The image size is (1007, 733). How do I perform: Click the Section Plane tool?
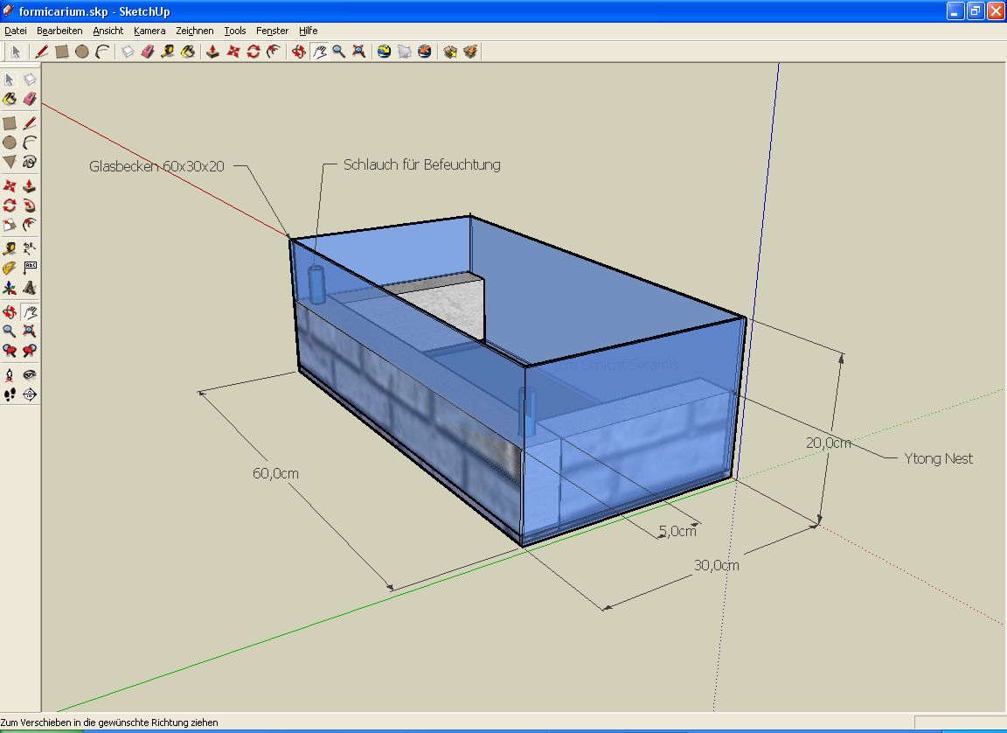[30, 394]
